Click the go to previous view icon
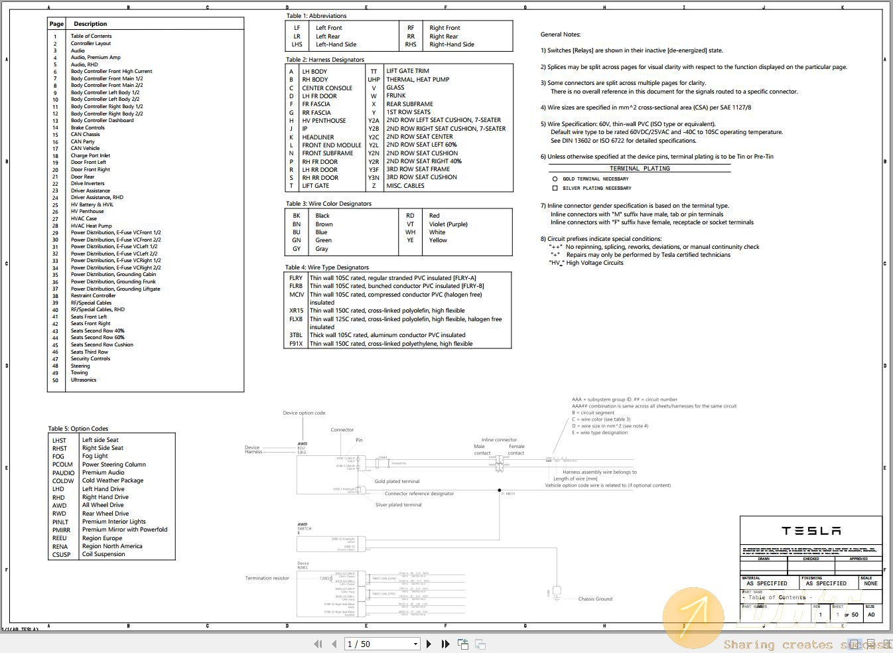The image size is (893, 653). tap(463, 644)
